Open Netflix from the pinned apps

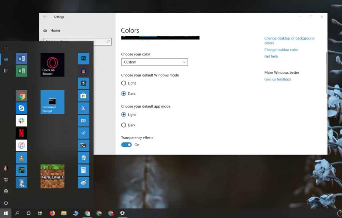tap(21, 133)
